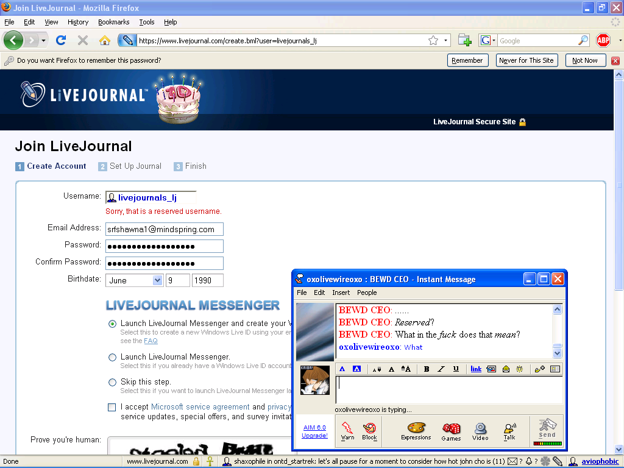624x468 pixels.
Task: Click AIM text color icon
Action: click(x=342, y=369)
